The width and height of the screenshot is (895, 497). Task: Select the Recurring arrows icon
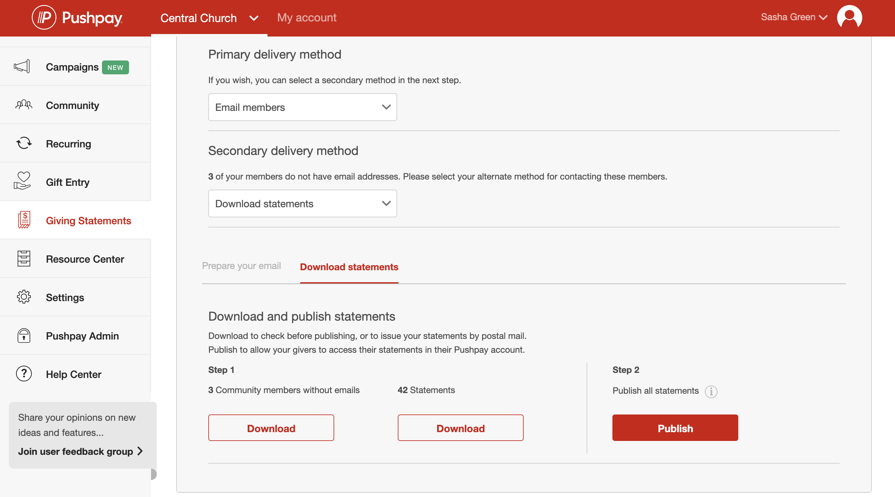23,143
